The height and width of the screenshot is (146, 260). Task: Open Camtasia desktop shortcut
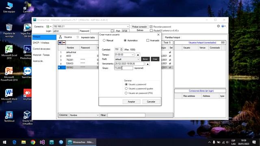click(27, 7)
